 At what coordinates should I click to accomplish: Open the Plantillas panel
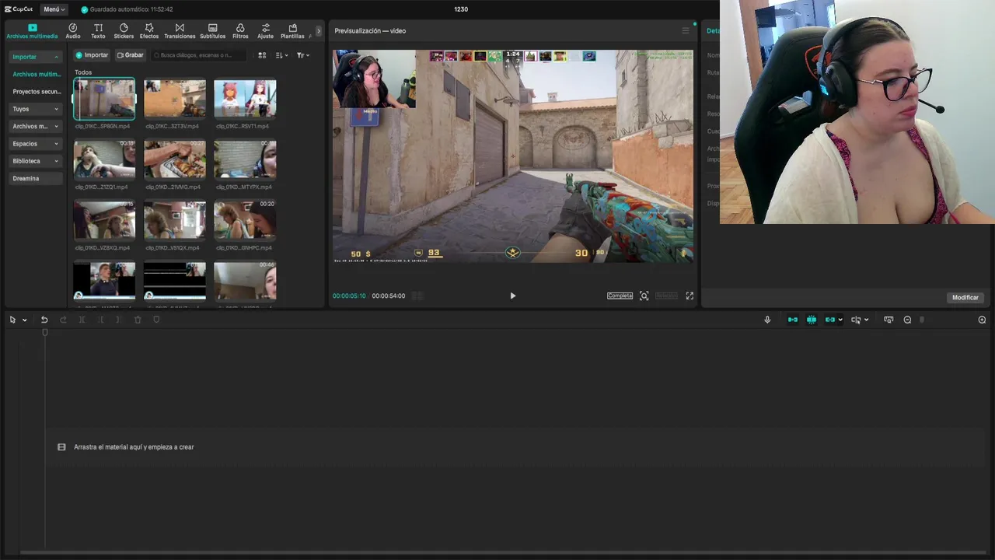pyautogui.click(x=292, y=31)
